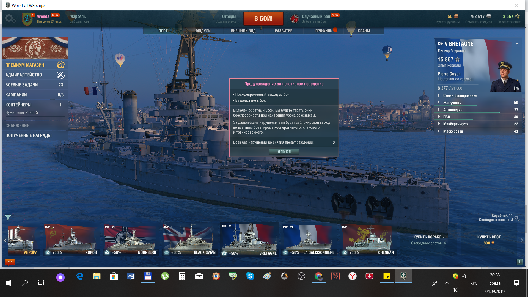The height and width of the screenshot is (297, 528).
Task: Open АДМИРАЛТЕЙСТВО menu item
Action: tap(35, 75)
